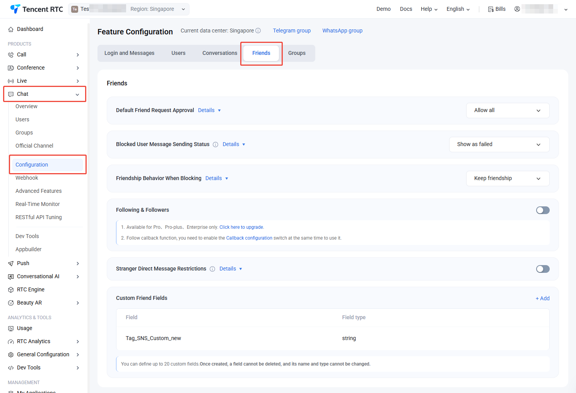Switch to the Groups tab
576x393 pixels.
coord(297,53)
